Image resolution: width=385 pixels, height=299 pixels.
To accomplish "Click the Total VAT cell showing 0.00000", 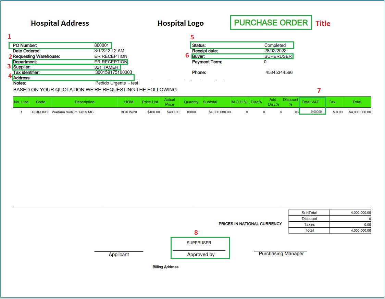I will pyautogui.click(x=312, y=112).
